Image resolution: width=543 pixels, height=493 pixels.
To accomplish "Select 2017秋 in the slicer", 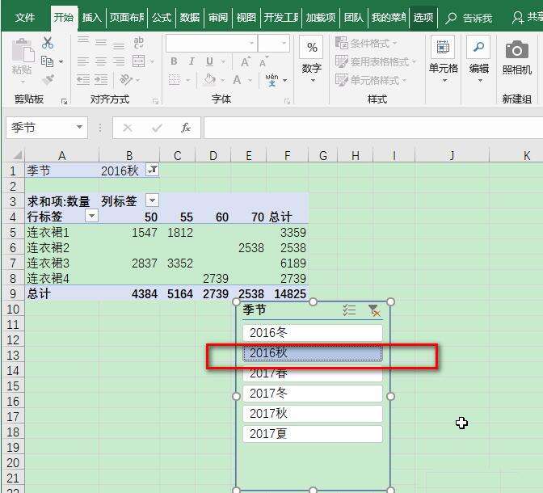I will click(x=313, y=414).
